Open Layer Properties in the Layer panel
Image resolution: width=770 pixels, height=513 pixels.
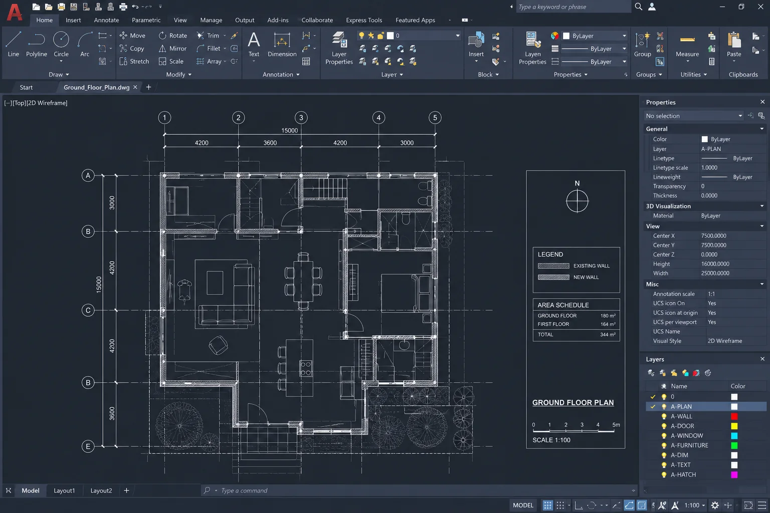[339, 48]
